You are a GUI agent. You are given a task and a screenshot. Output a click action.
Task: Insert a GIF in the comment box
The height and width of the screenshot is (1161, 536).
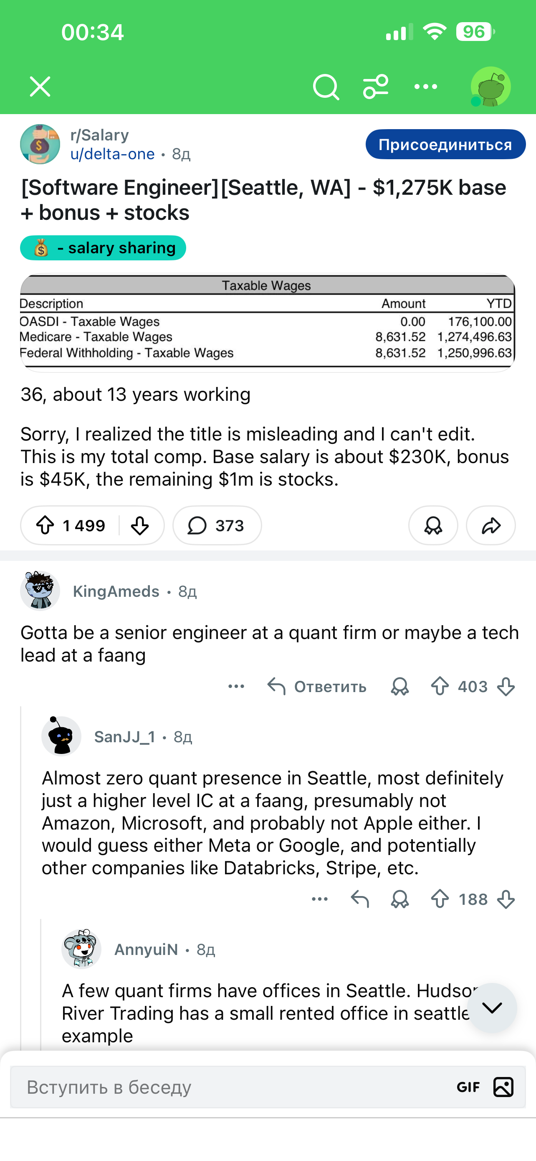click(x=468, y=1087)
